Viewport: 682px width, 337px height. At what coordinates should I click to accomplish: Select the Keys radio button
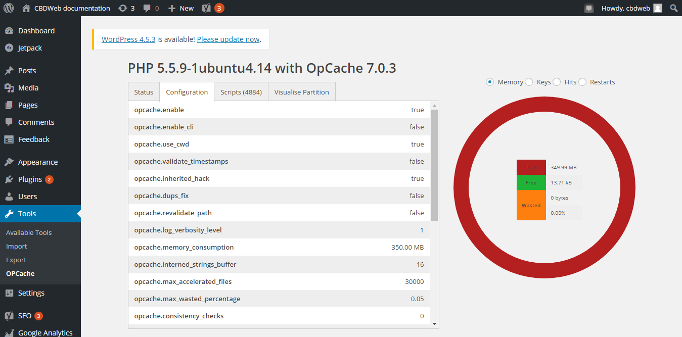[x=529, y=82]
